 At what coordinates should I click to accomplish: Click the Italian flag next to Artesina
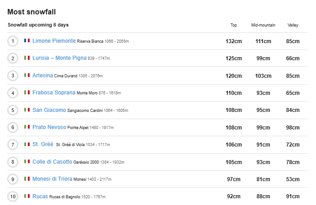(x=27, y=76)
